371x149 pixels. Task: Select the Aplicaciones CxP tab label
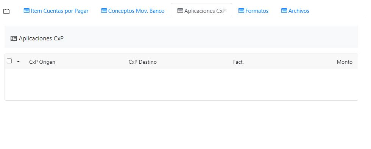(205, 11)
